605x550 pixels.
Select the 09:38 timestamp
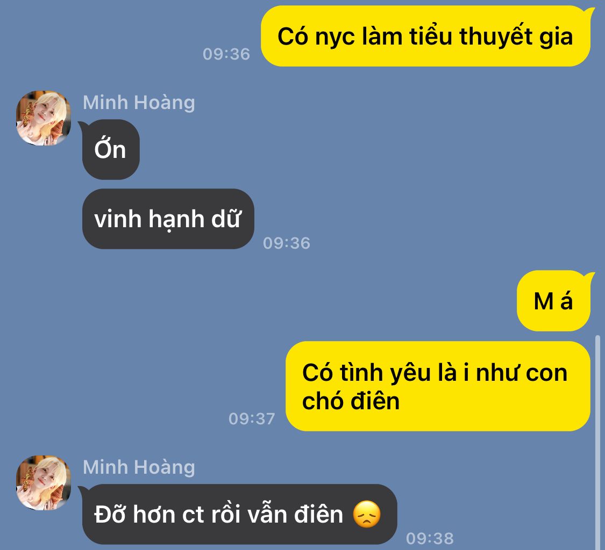click(430, 538)
